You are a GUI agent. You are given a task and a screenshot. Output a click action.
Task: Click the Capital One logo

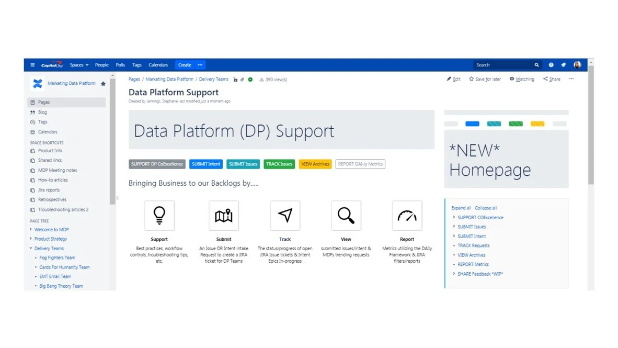pyautogui.click(x=52, y=65)
